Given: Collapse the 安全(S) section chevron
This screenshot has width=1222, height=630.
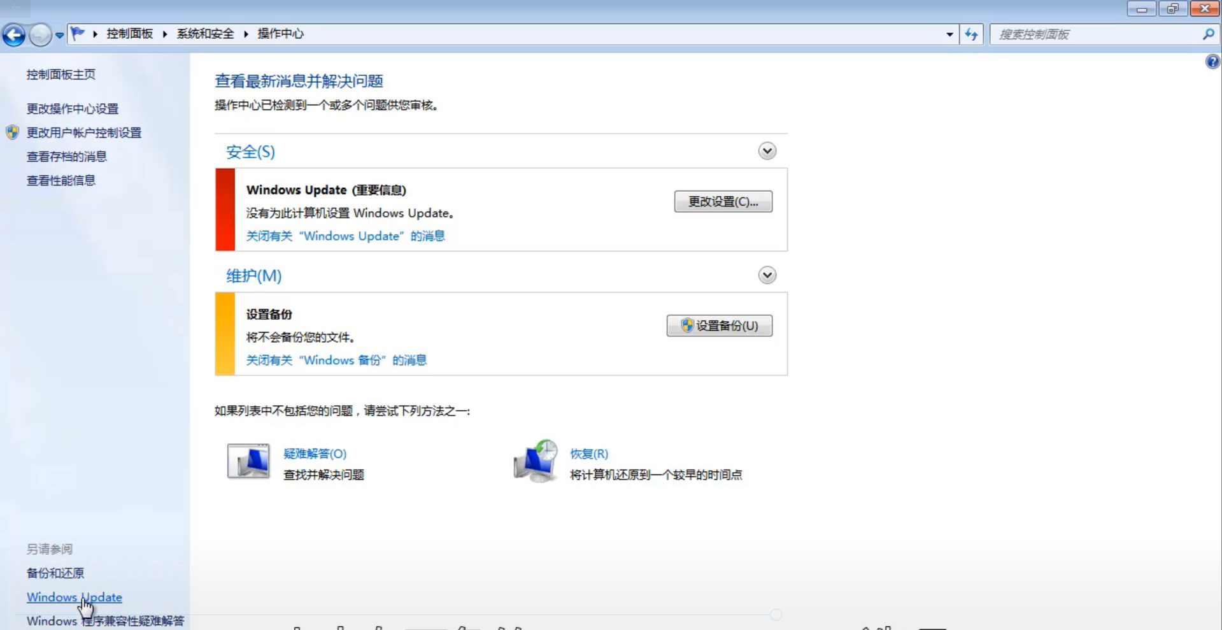Looking at the screenshot, I should click(767, 151).
